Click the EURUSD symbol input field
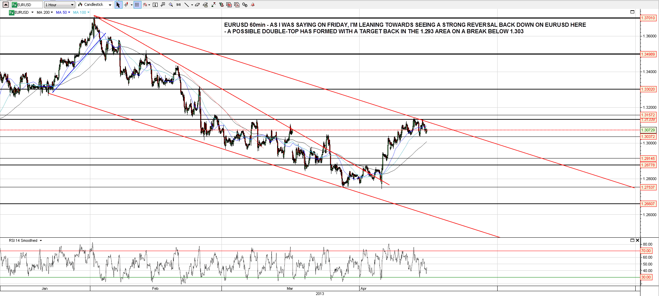The height and width of the screenshot is (296, 659). 27,5
